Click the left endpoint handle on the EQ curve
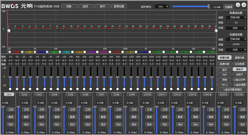This screenshot has width=248, height=135. tap(9, 31)
